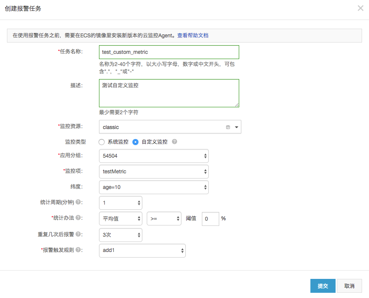Click help icon beside statistics method label
The width and height of the screenshot is (369, 298).
[78, 218]
